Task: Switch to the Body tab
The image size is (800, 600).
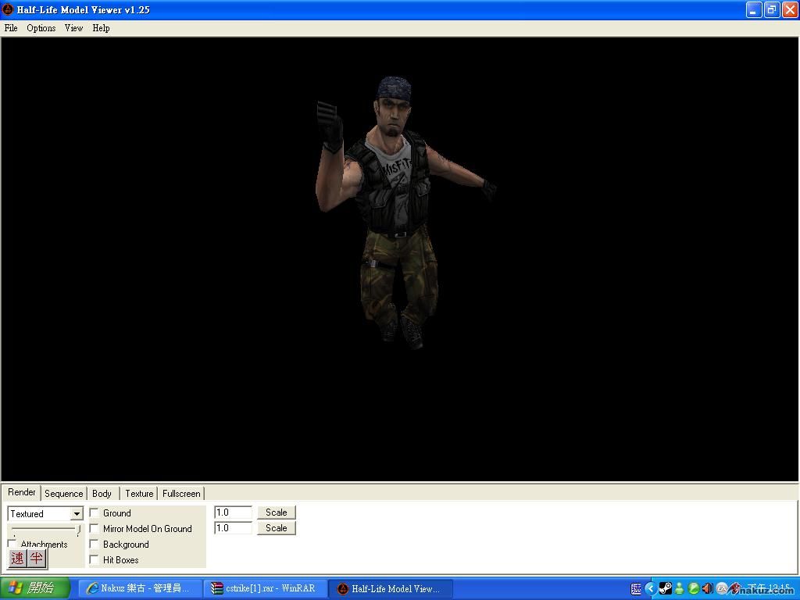Action: coord(102,494)
